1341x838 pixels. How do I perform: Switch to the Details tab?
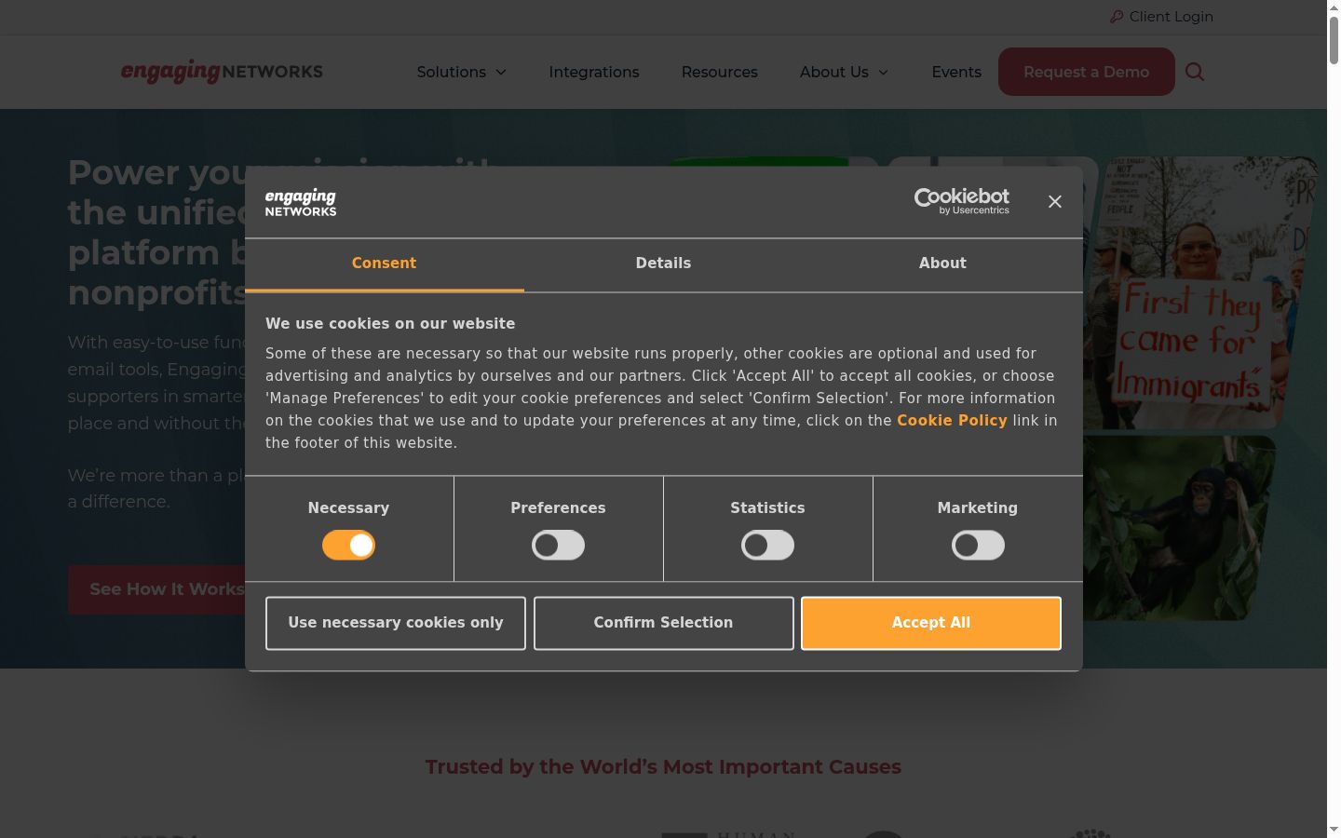coord(663,264)
